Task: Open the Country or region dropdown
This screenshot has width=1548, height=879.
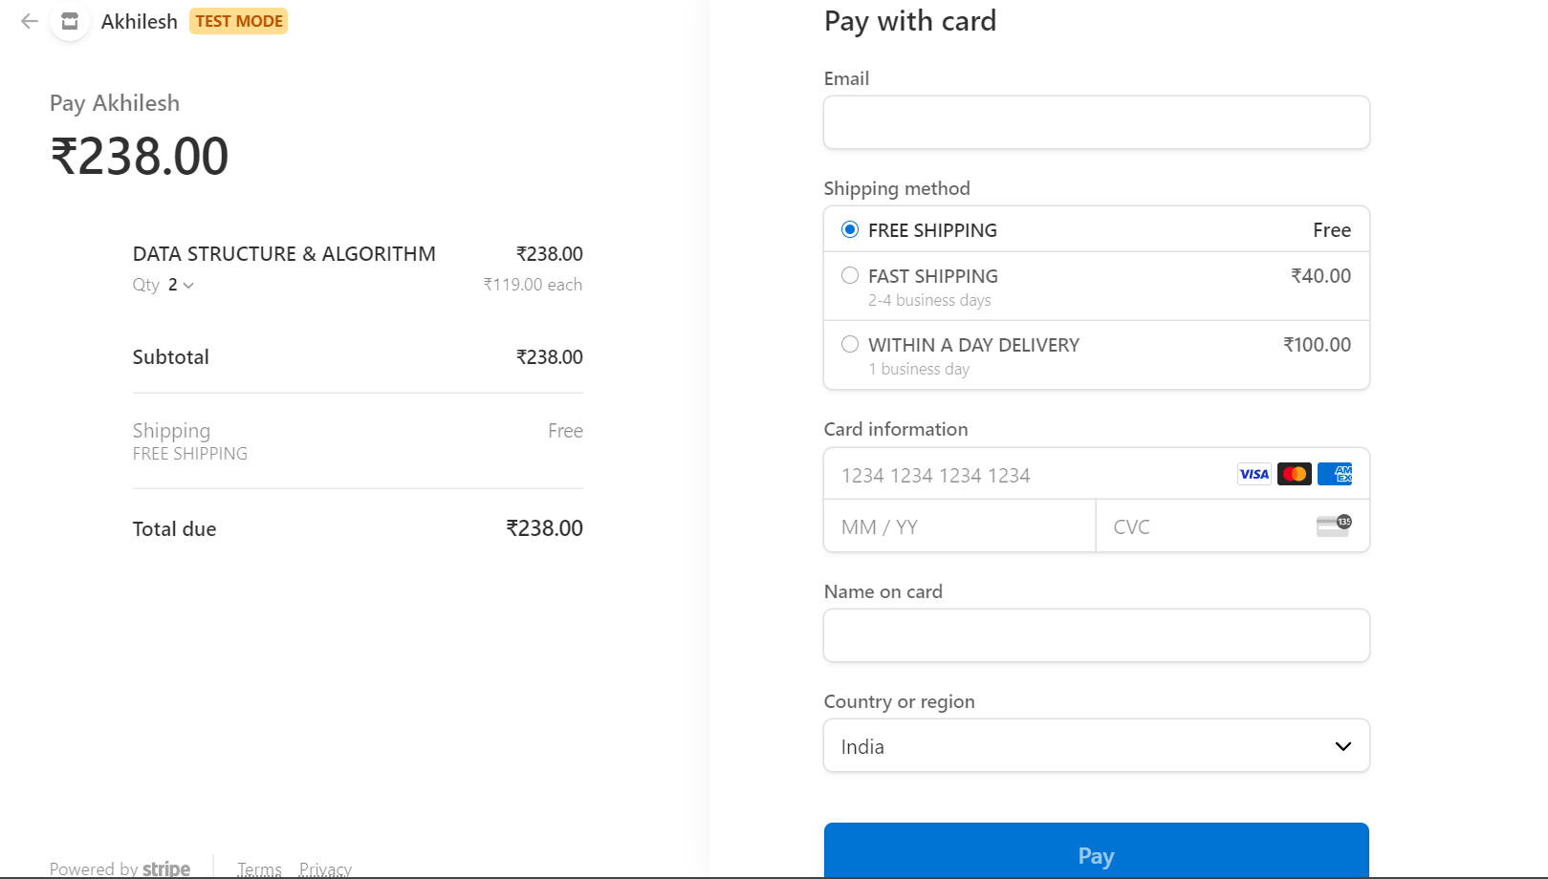Action: point(1096,745)
